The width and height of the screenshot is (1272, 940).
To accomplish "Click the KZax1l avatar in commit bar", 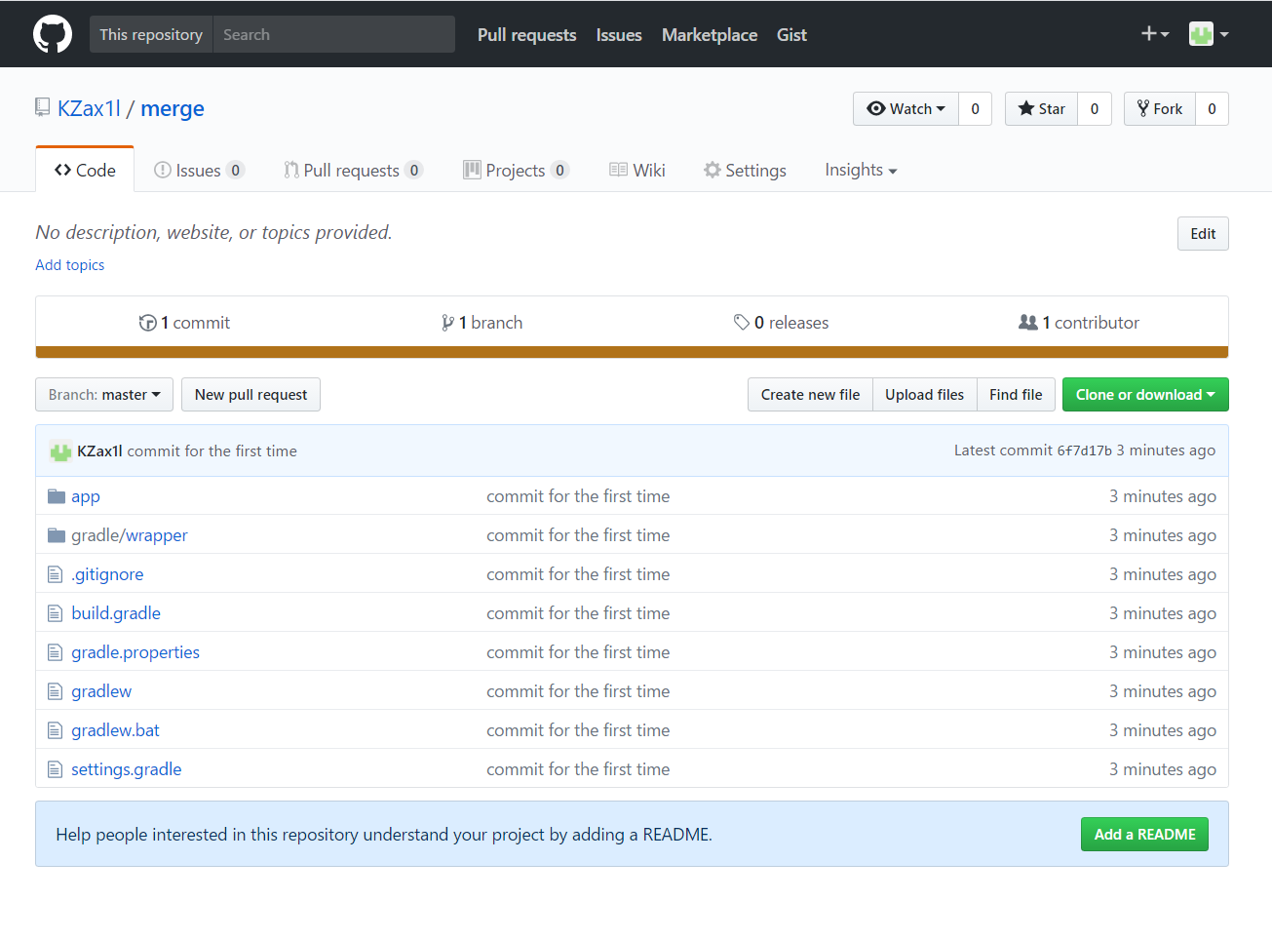I will coord(60,450).
